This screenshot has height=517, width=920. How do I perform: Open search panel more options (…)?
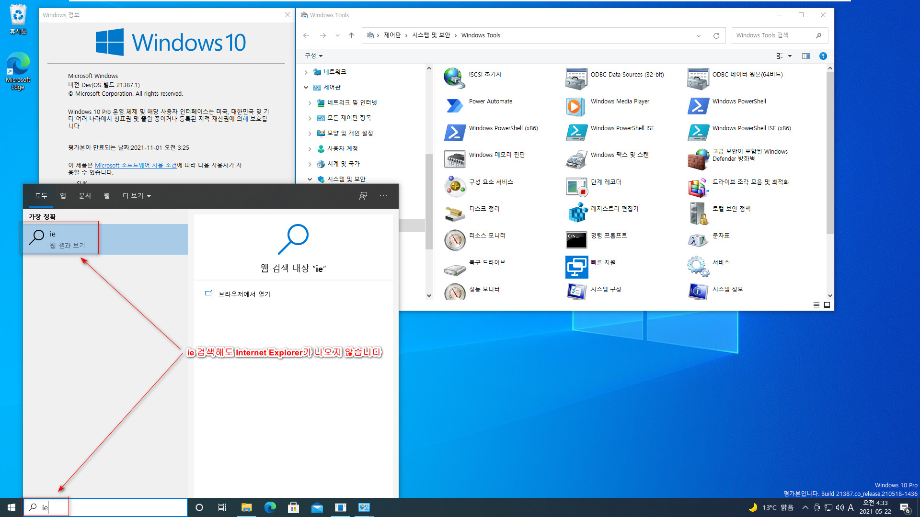tap(383, 196)
